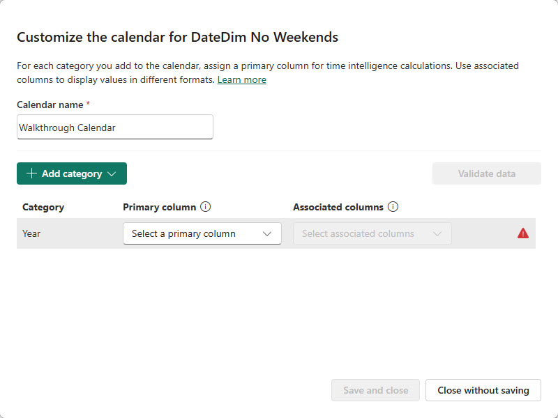Image resolution: width=558 pixels, height=418 pixels.
Task: Click the Save and close button
Action: 375,390
